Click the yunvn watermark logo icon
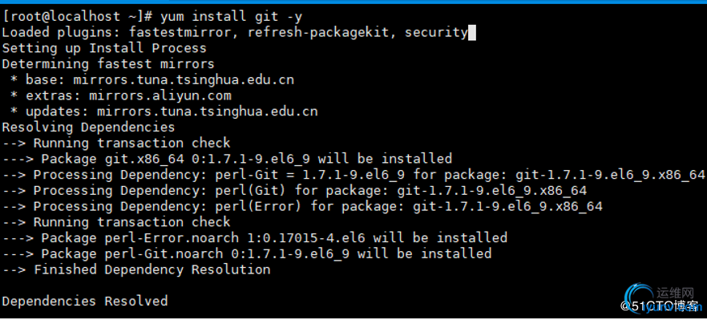707x320 pixels. [x=638, y=297]
